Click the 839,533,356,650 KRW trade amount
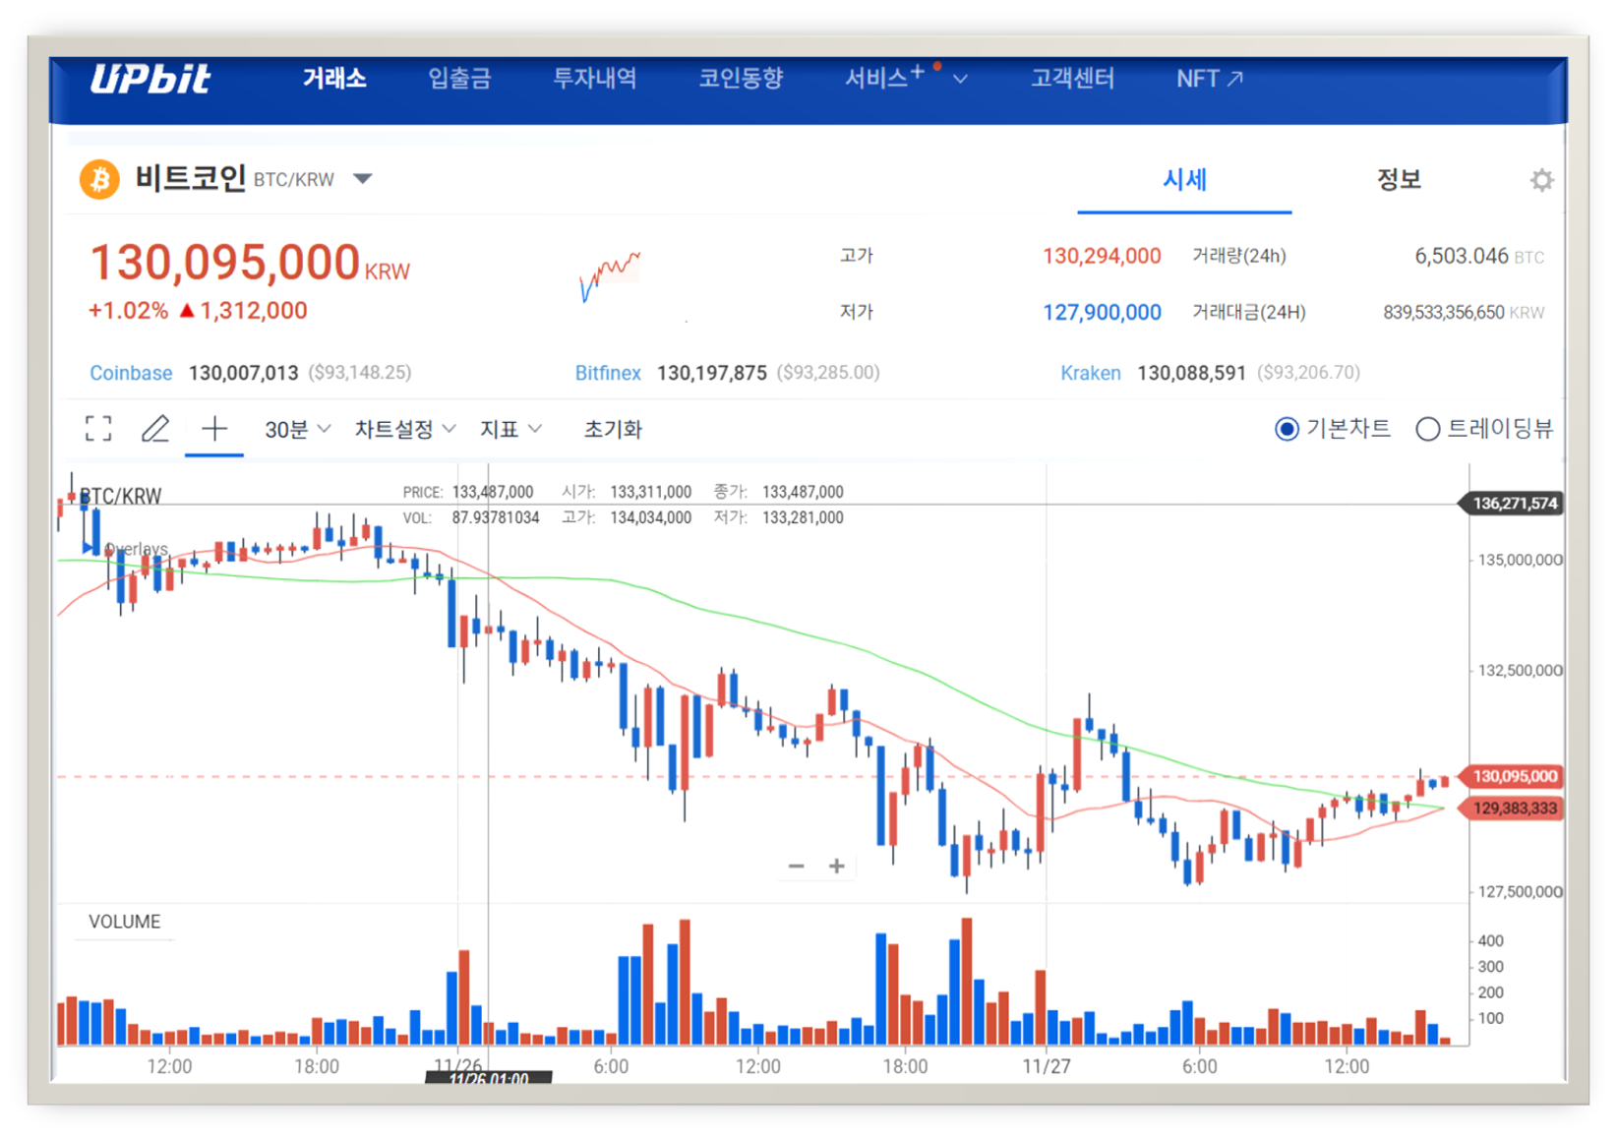The width and height of the screenshot is (1617, 1140). point(1463,313)
